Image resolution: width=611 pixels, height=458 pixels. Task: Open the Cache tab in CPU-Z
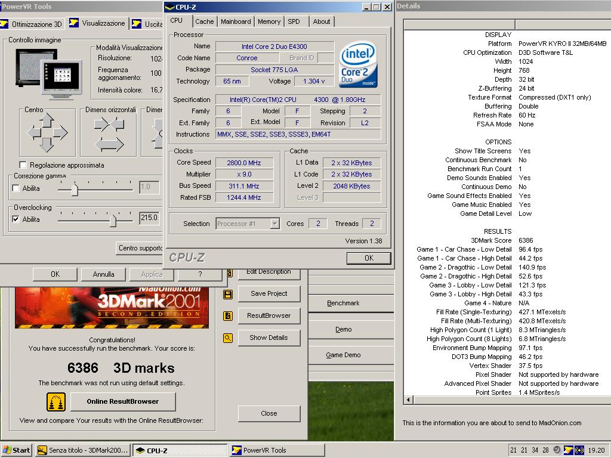(205, 21)
